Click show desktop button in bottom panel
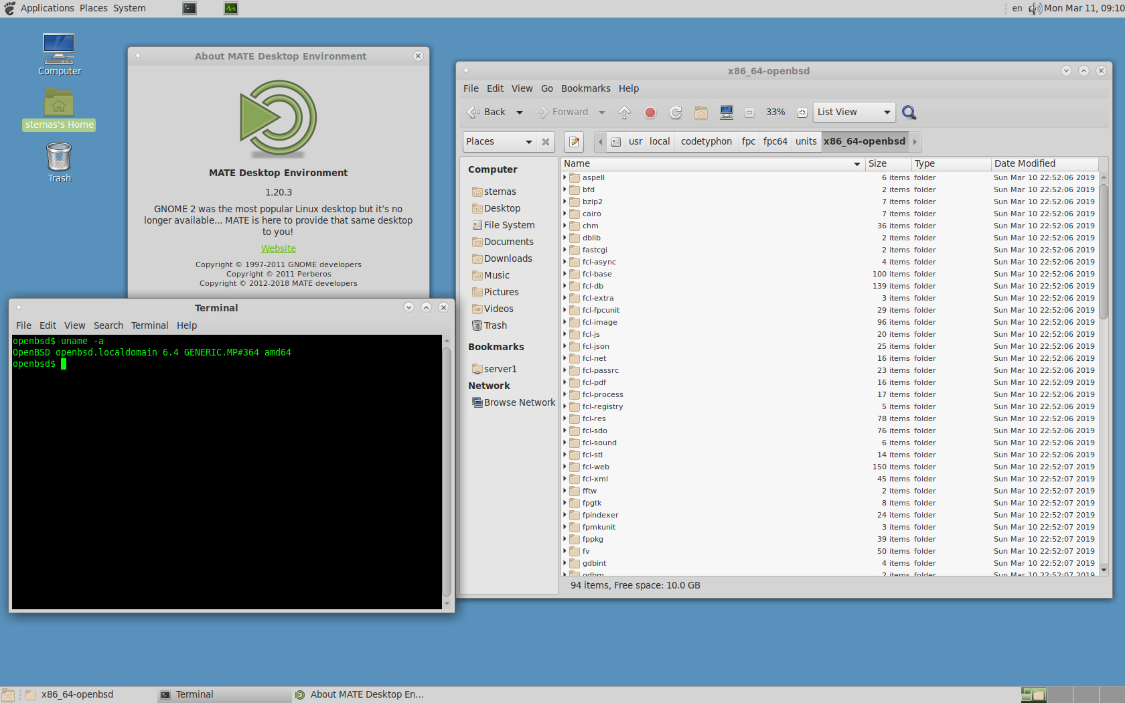 [8, 695]
